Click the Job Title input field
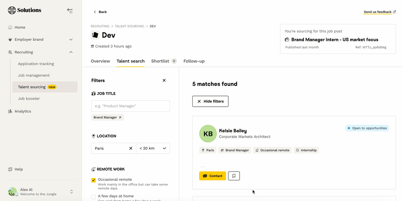 [x=130, y=106]
